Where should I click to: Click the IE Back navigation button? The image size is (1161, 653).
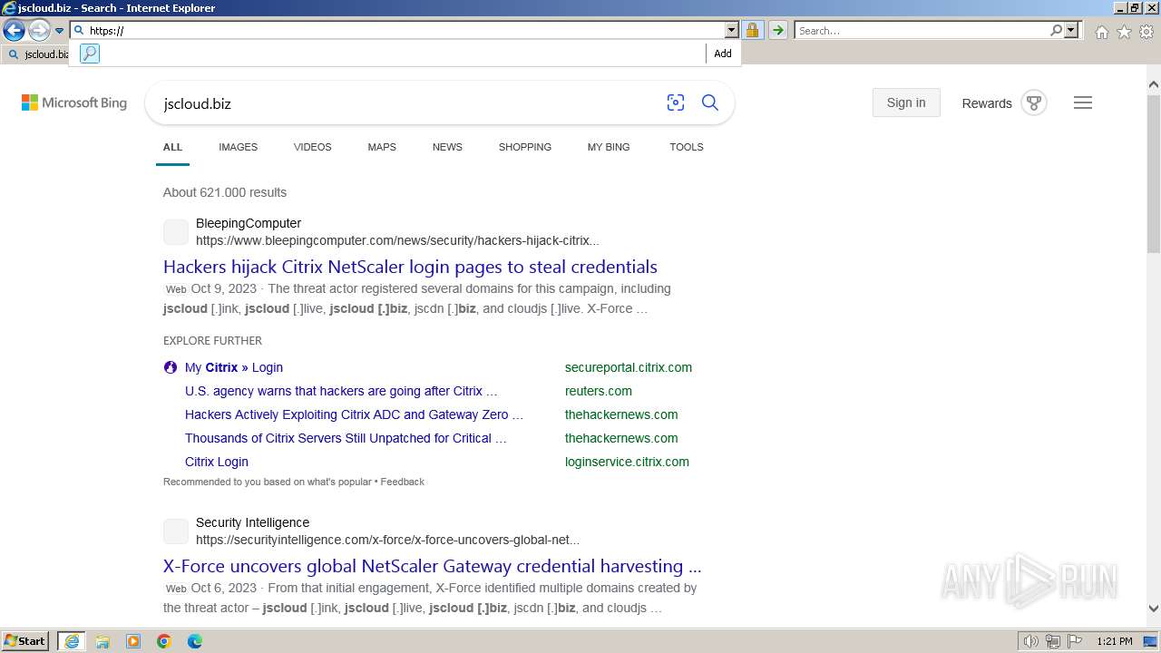[14, 31]
